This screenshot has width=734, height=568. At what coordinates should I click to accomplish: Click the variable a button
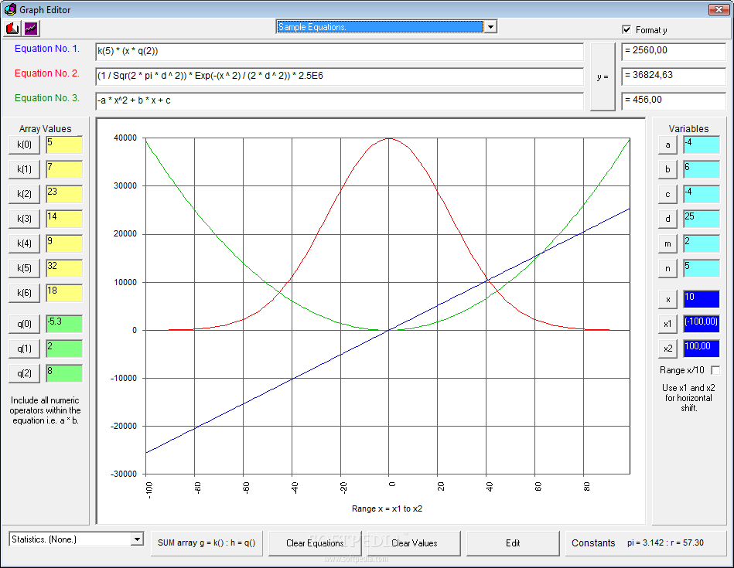(x=668, y=145)
